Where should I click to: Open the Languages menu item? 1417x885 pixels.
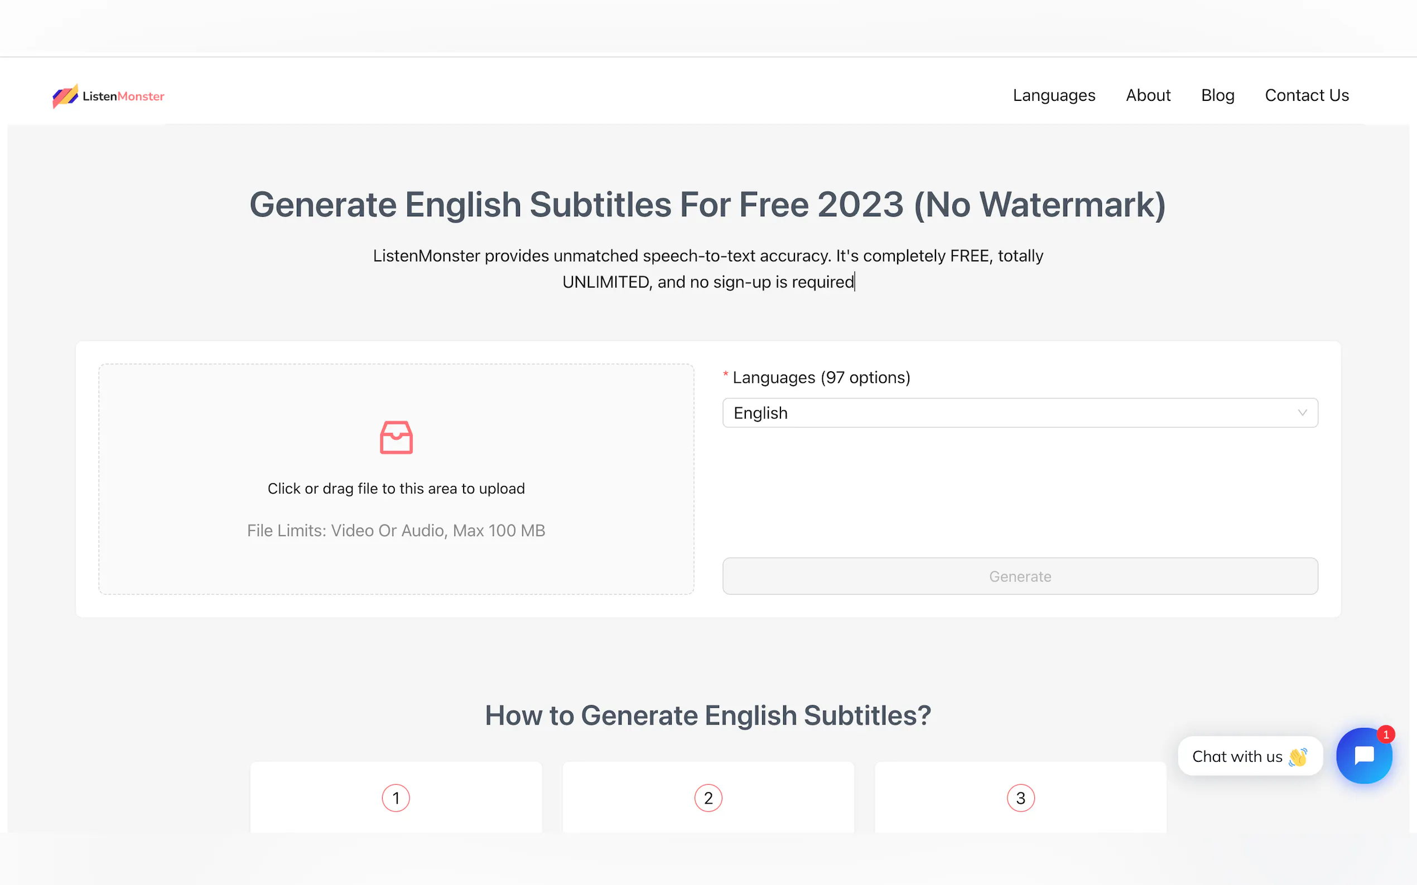(x=1054, y=95)
